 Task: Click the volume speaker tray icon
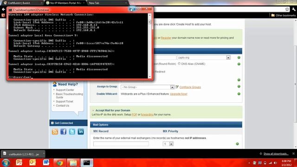click(275, 163)
